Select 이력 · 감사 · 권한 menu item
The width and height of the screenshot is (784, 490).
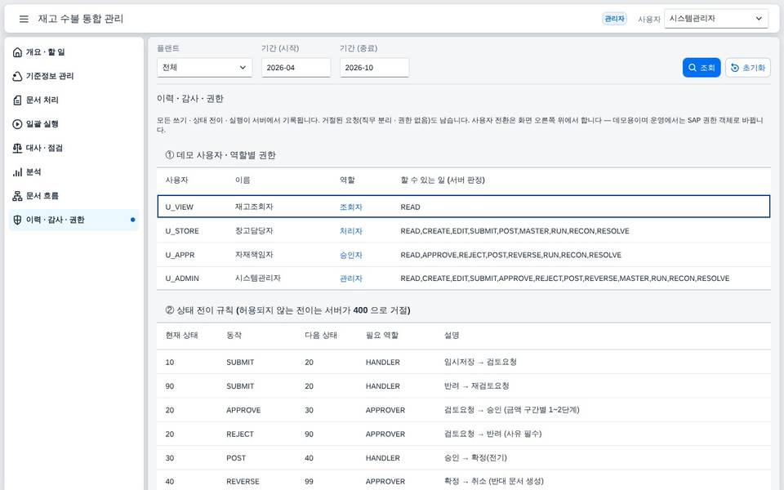73,220
